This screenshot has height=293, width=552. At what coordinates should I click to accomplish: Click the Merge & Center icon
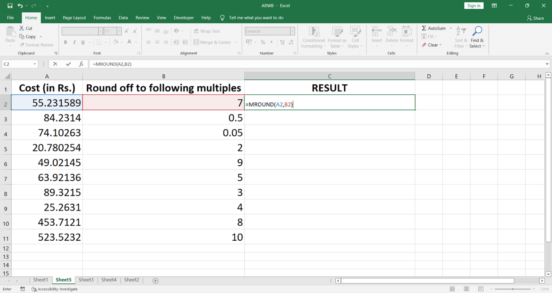(197, 42)
